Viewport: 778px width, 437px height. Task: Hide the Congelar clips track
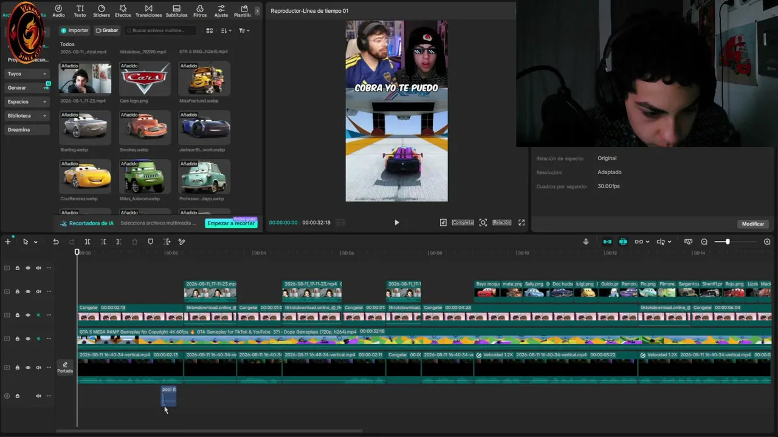pos(28,315)
